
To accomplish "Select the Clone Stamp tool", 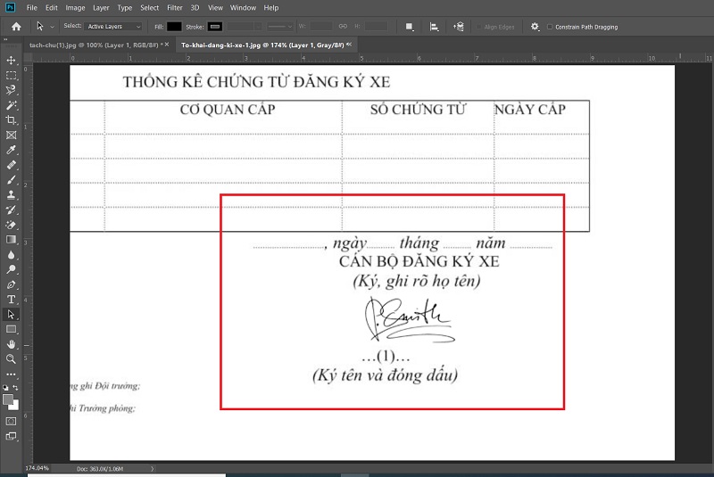I will pyautogui.click(x=11, y=195).
